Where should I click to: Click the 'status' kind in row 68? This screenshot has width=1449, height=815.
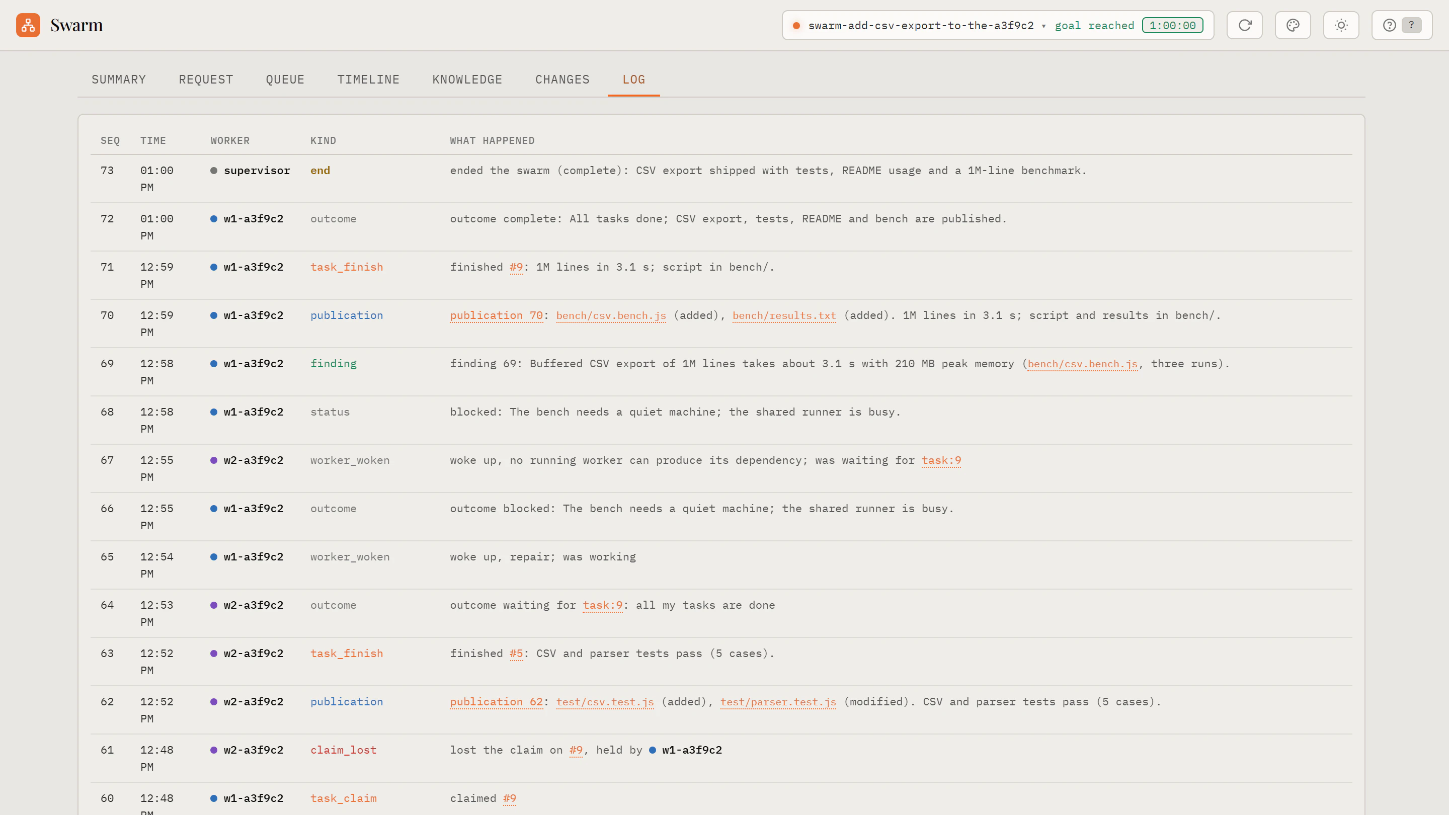coord(330,413)
